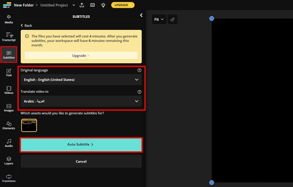Screen dimensions: 293x187
Task: Open the Transcript panel
Action: coord(9,37)
